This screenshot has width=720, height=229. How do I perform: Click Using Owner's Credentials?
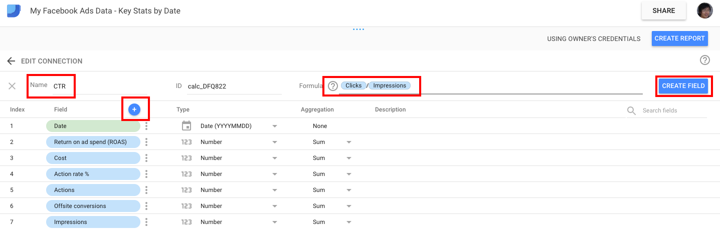tap(594, 38)
